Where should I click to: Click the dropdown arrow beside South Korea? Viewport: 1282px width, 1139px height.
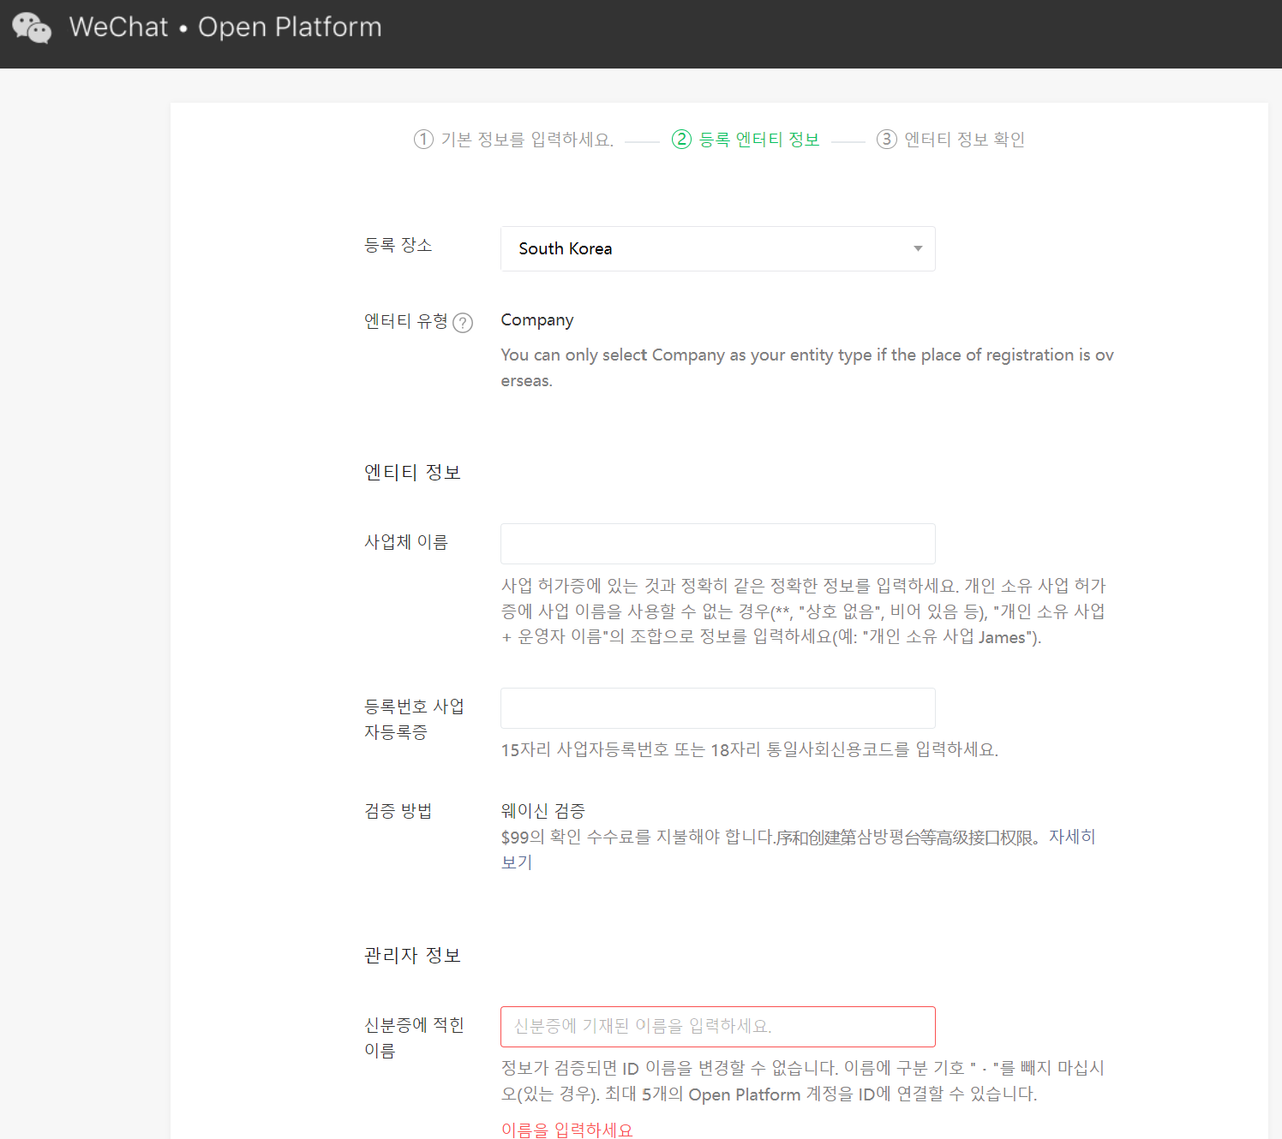click(918, 248)
